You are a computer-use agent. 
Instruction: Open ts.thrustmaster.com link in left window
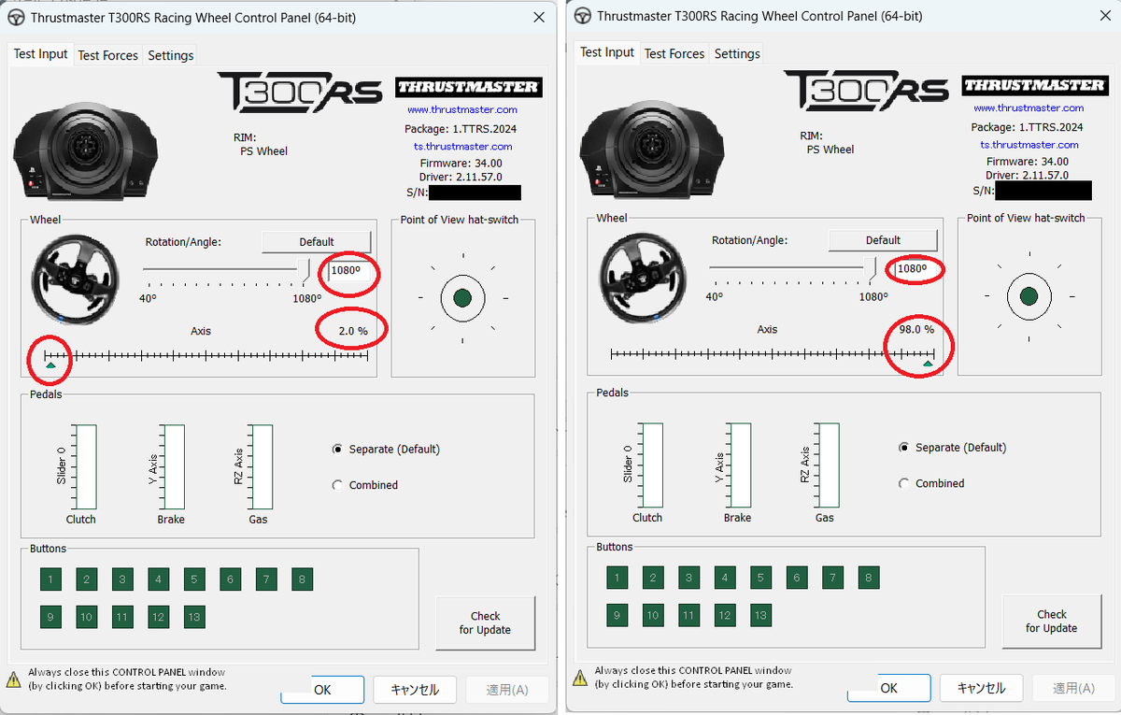pos(462,146)
